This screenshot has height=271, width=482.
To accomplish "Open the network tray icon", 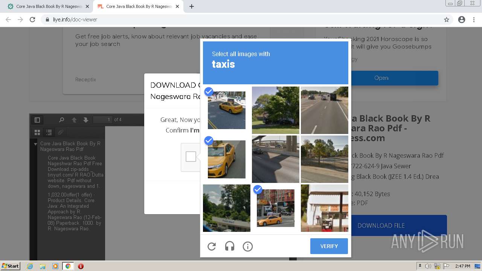I will tap(437, 266).
